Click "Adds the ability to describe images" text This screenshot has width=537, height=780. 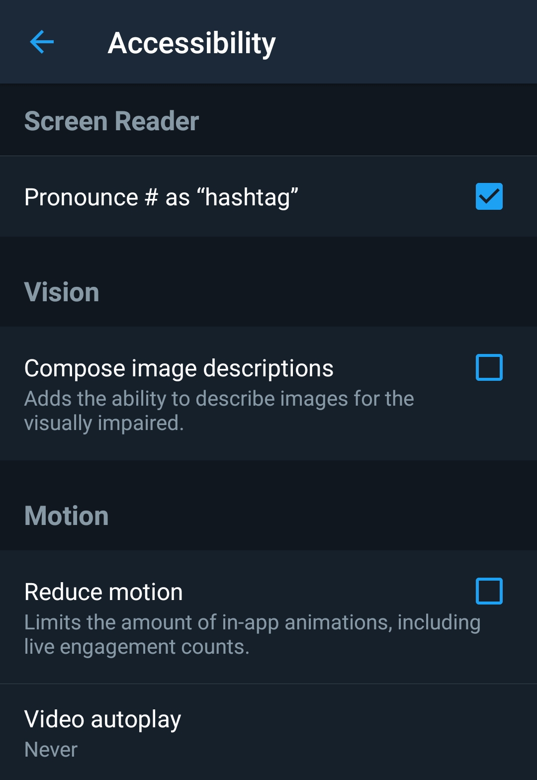tap(219, 399)
